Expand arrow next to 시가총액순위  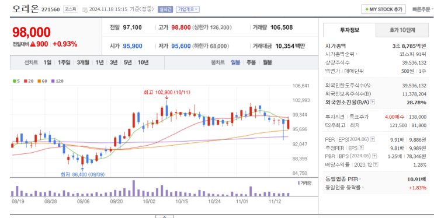357,54
